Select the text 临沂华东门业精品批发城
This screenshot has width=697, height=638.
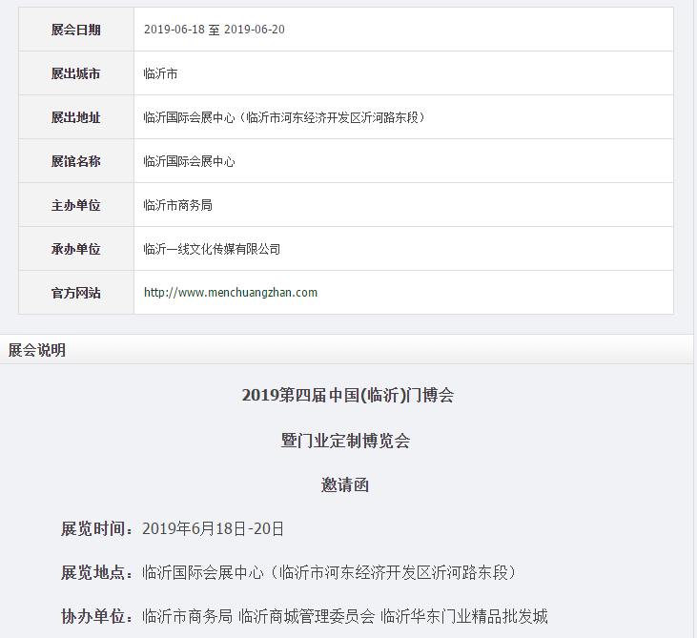point(464,616)
